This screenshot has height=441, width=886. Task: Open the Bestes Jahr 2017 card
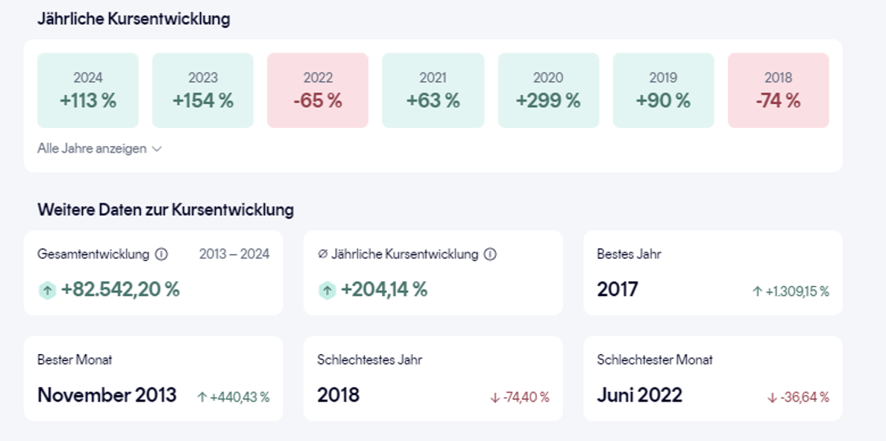coord(712,273)
